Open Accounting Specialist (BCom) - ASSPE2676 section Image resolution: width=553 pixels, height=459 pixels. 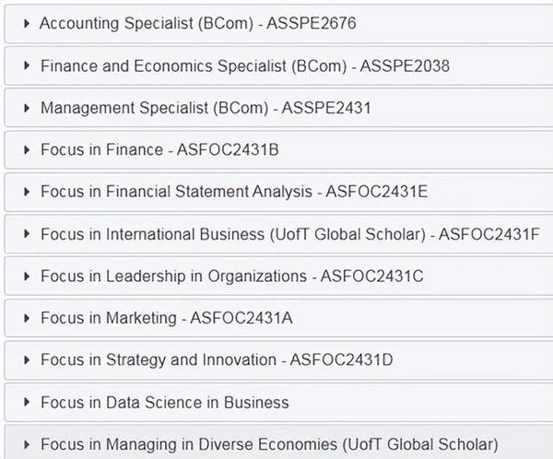tap(197, 23)
